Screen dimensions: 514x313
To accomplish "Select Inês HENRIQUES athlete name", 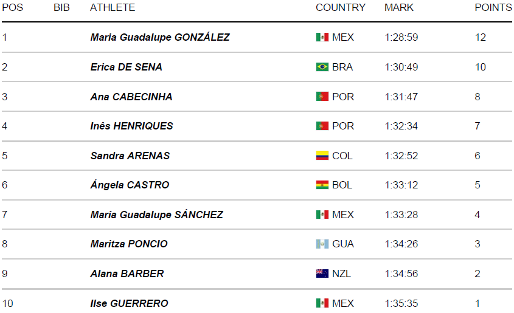I will pyautogui.click(x=131, y=126).
